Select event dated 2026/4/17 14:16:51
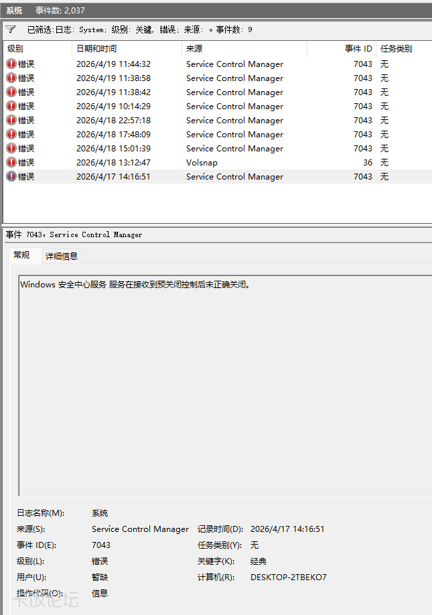 click(x=218, y=176)
